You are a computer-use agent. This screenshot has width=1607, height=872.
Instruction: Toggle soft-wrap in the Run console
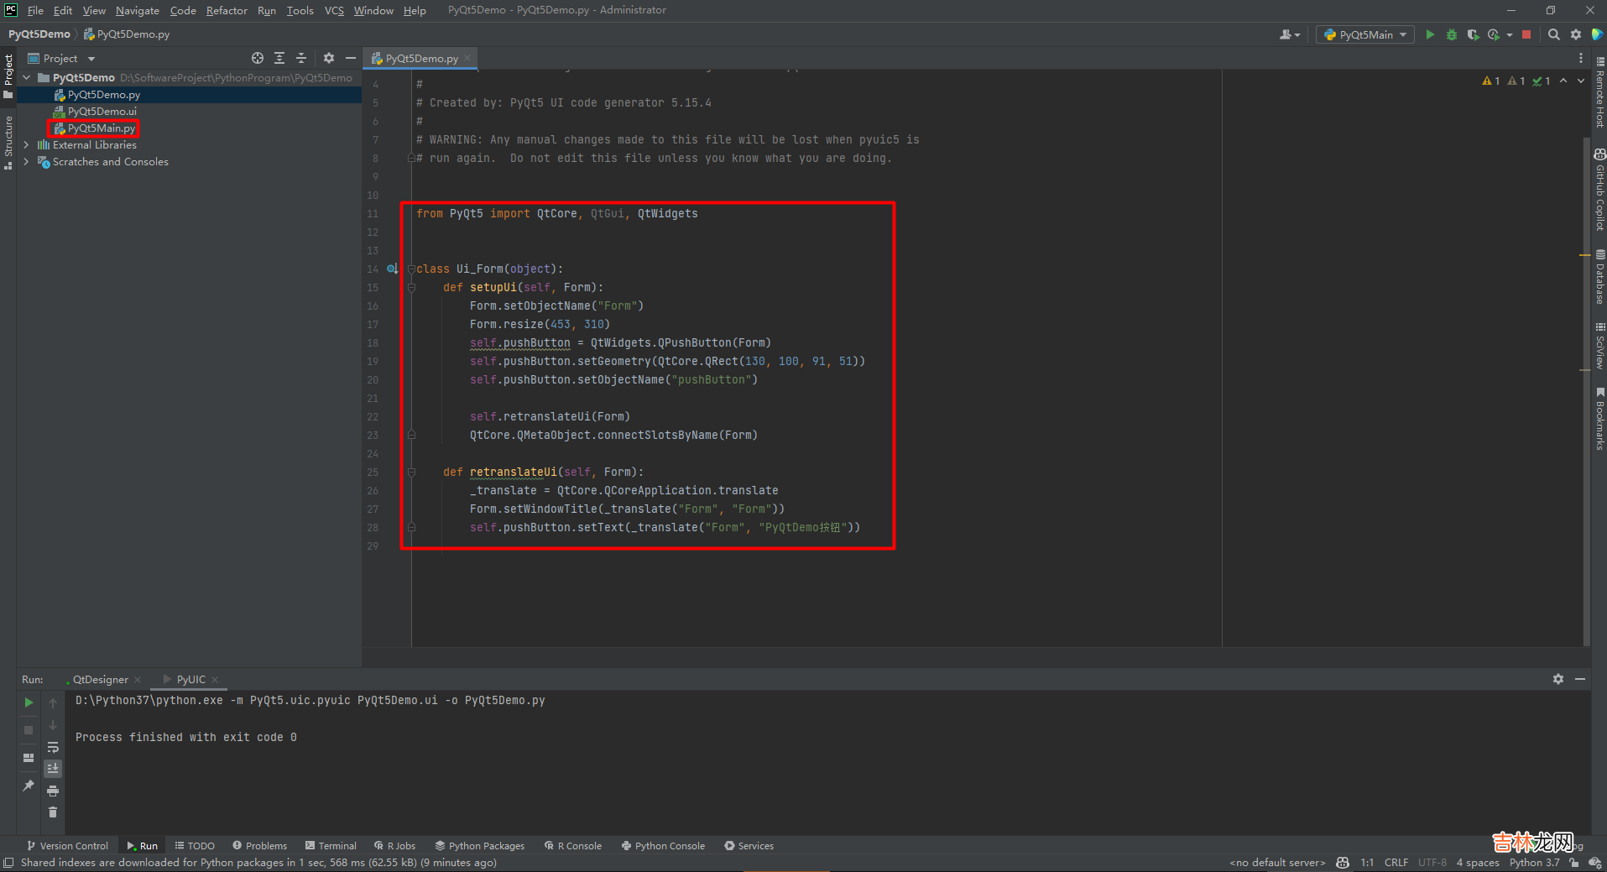click(x=53, y=747)
